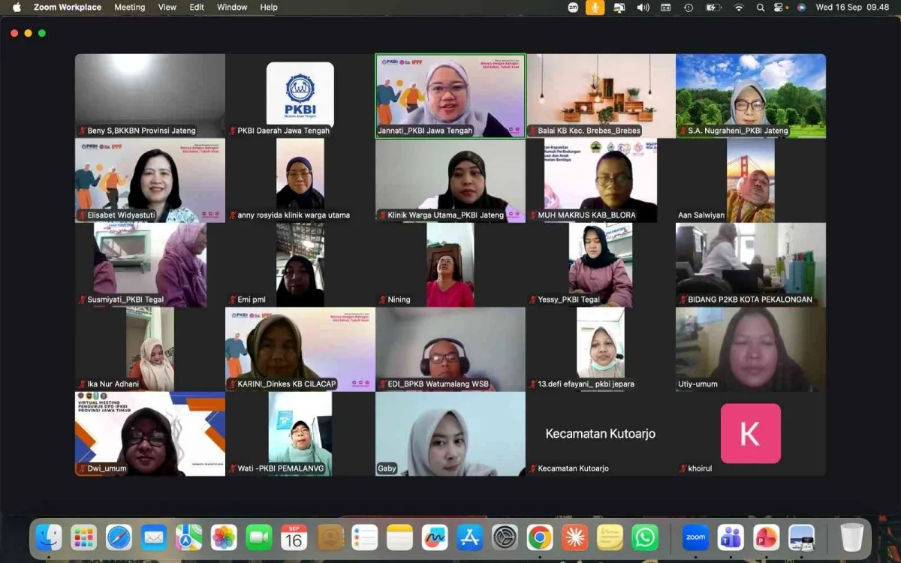Screen dimensions: 901x563
Task: Launch FaceTime from the dock
Action: point(259,537)
